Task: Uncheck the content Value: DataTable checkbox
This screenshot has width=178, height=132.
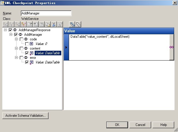Action: [x=27, y=53]
